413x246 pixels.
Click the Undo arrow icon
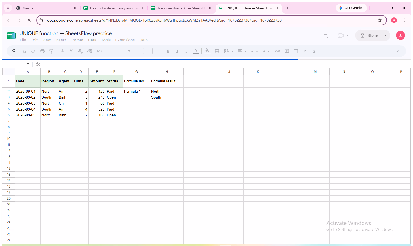point(24,51)
